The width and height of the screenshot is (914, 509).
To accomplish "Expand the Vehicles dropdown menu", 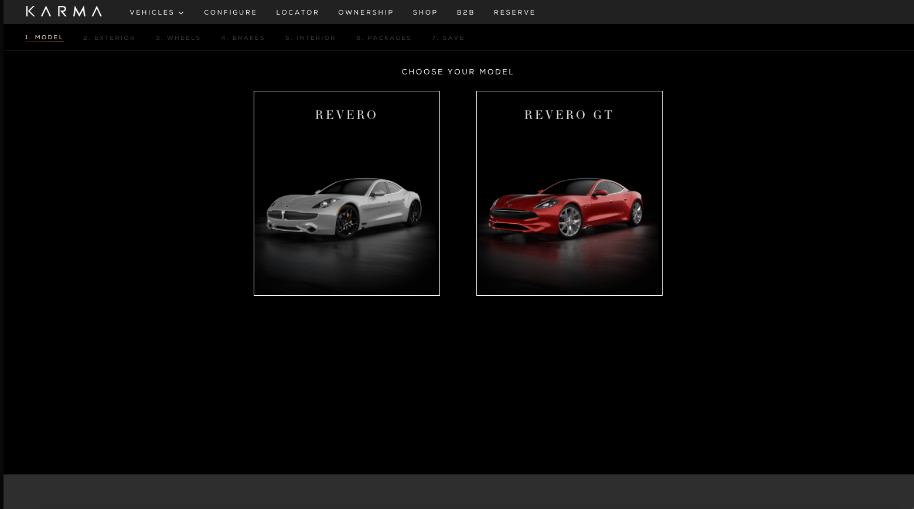I will tap(157, 12).
